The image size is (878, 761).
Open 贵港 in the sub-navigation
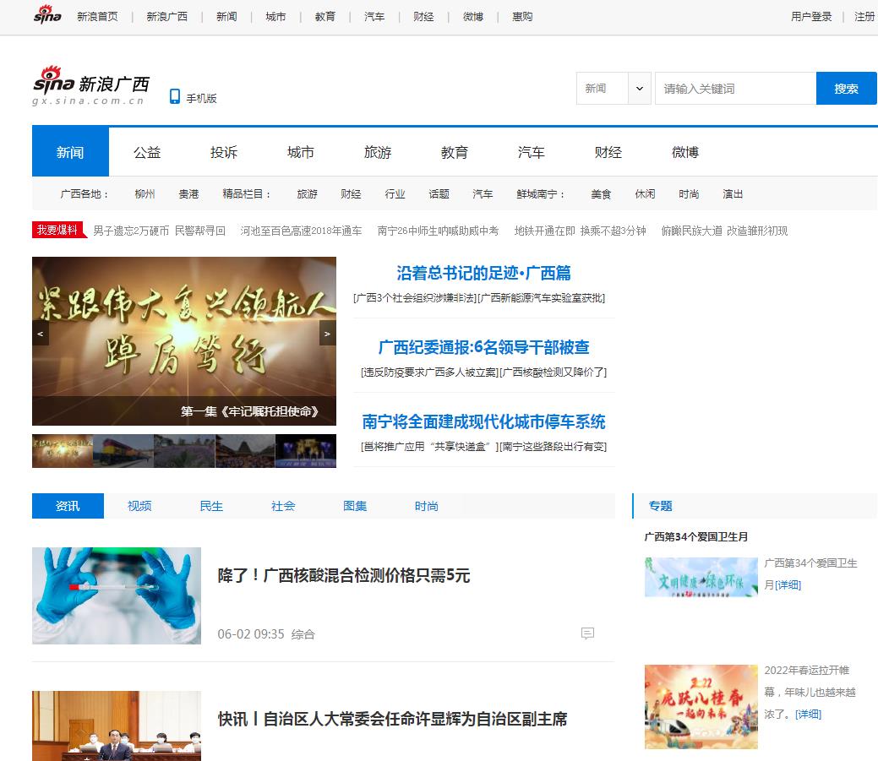(x=188, y=193)
